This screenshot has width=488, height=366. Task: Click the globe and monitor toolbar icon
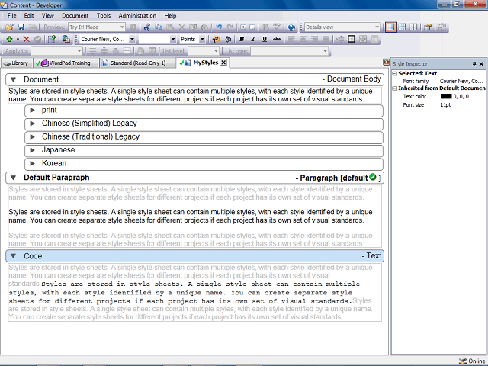coord(66,39)
